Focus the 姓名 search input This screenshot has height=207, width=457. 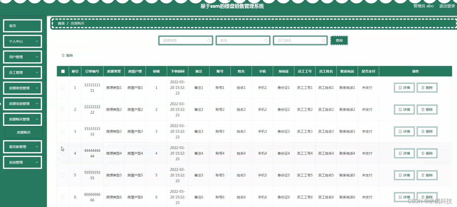click(243, 40)
